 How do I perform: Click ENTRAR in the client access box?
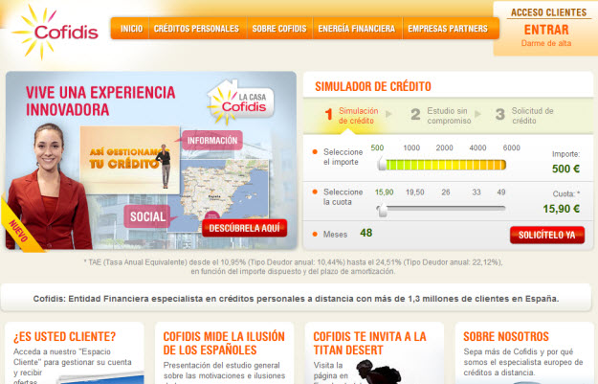(x=546, y=30)
